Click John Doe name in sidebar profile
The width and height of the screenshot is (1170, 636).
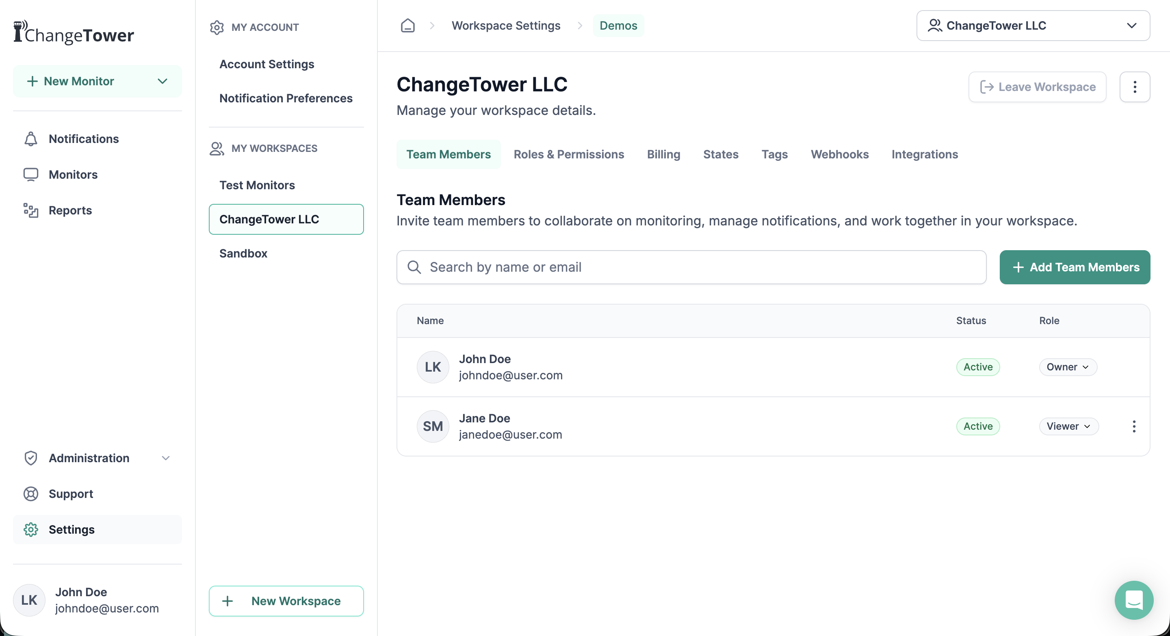[x=81, y=593]
